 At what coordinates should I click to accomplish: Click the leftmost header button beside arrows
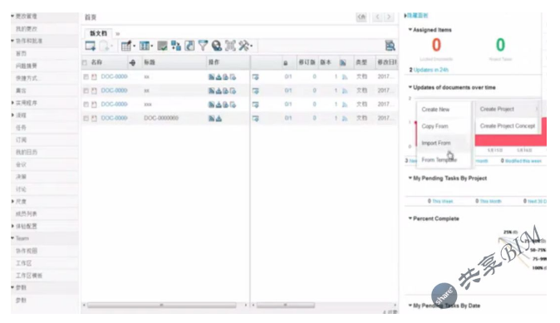tap(361, 17)
